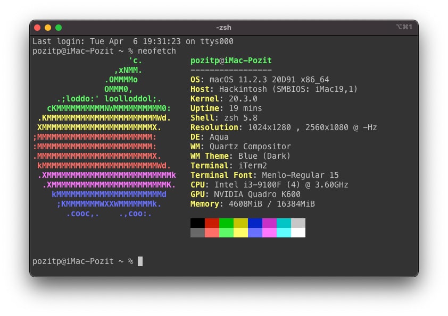448x316 pixels.
Task: Click the CPU Intel i3-9100F line
Action: (269, 185)
